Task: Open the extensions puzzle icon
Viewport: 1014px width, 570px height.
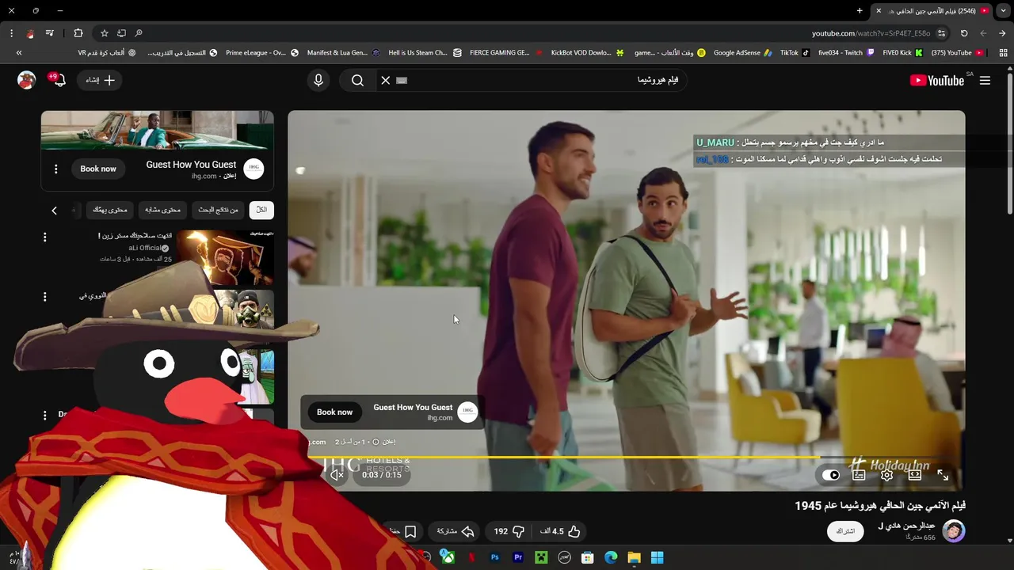Action: (78, 33)
